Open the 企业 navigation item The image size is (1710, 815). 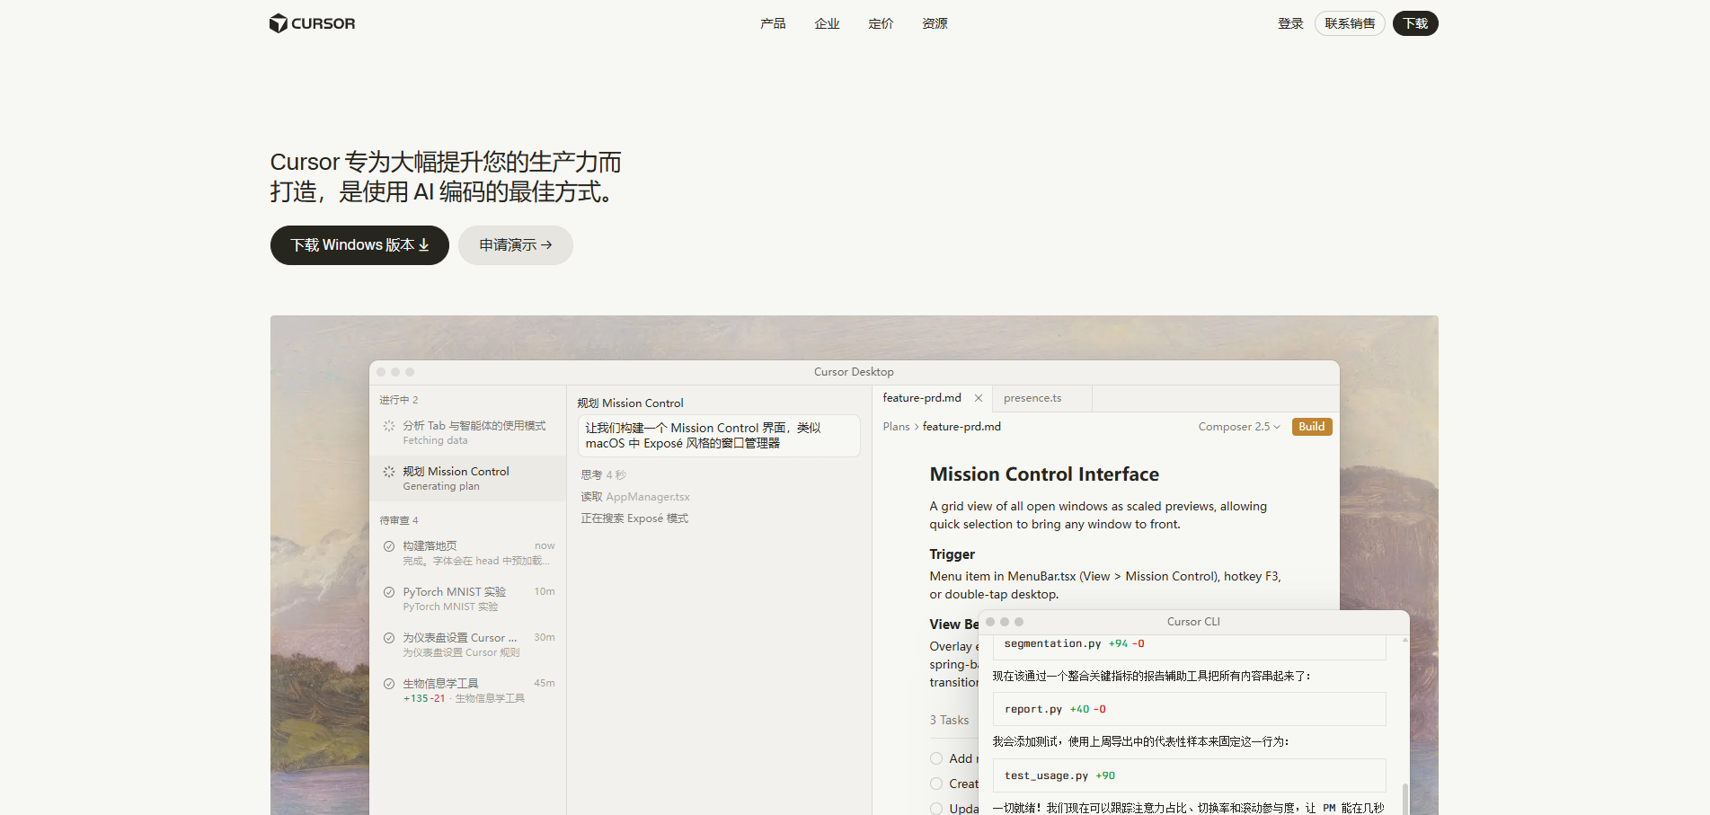point(827,23)
